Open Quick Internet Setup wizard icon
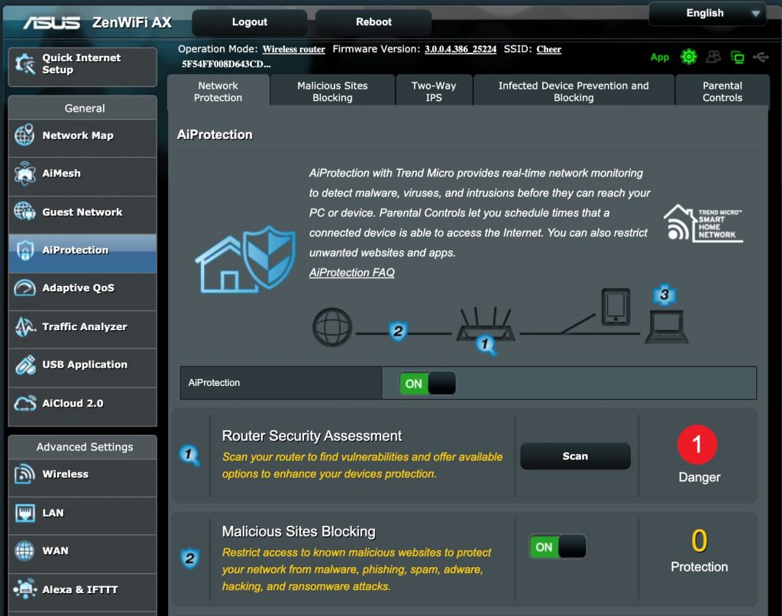782x616 pixels. (25, 64)
